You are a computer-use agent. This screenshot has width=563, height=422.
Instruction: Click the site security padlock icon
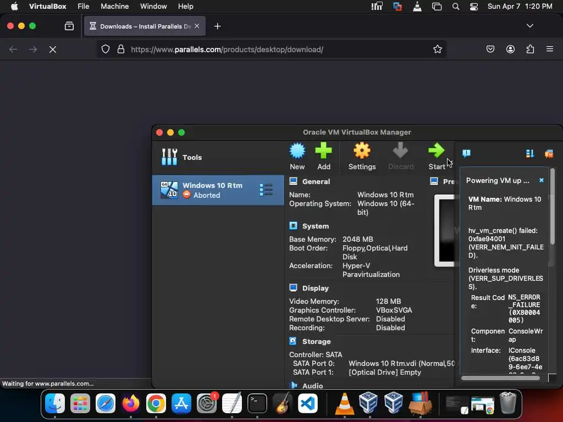click(121, 49)
